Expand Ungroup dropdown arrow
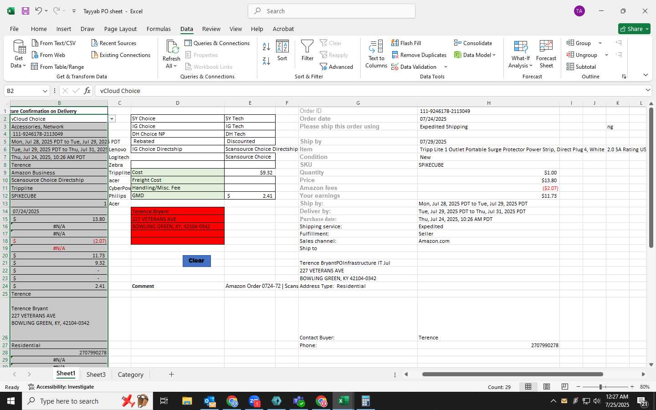This screenshot has height=410, width=656. pos(606,55)
